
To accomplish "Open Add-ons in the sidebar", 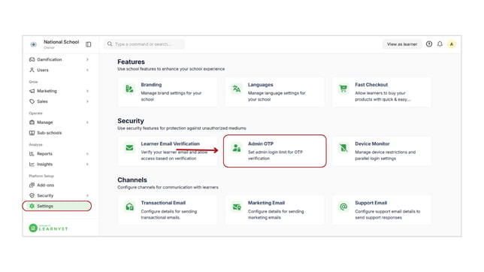I will [45, 186].
